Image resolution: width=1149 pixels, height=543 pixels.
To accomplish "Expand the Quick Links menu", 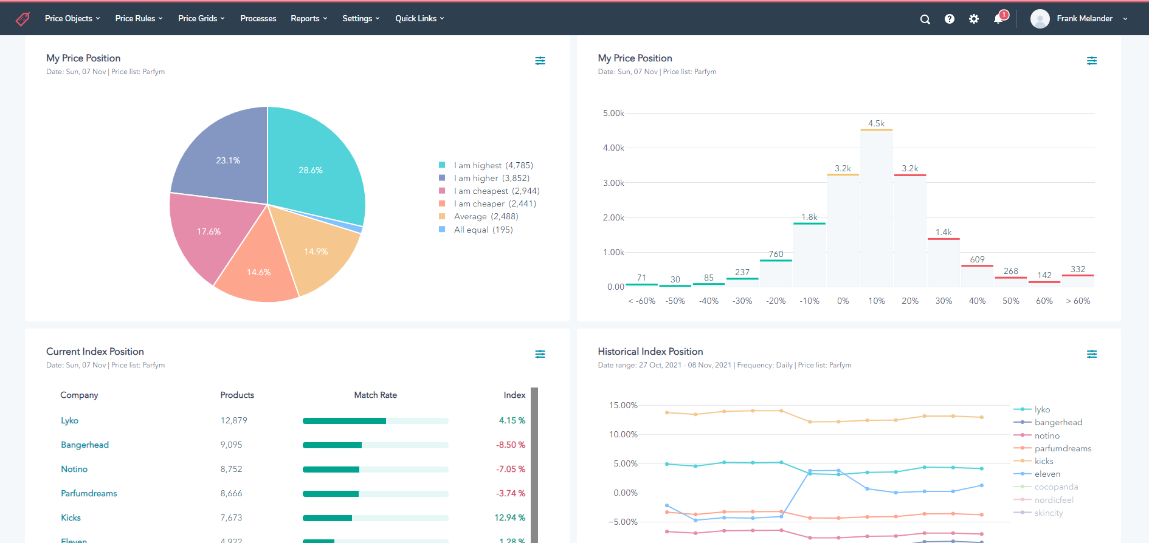I will (x=419, y=19).
